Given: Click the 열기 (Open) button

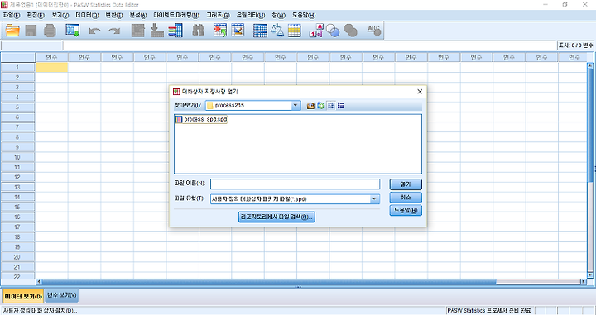Looking at the screenshot, I should click(x=406, y=184).
